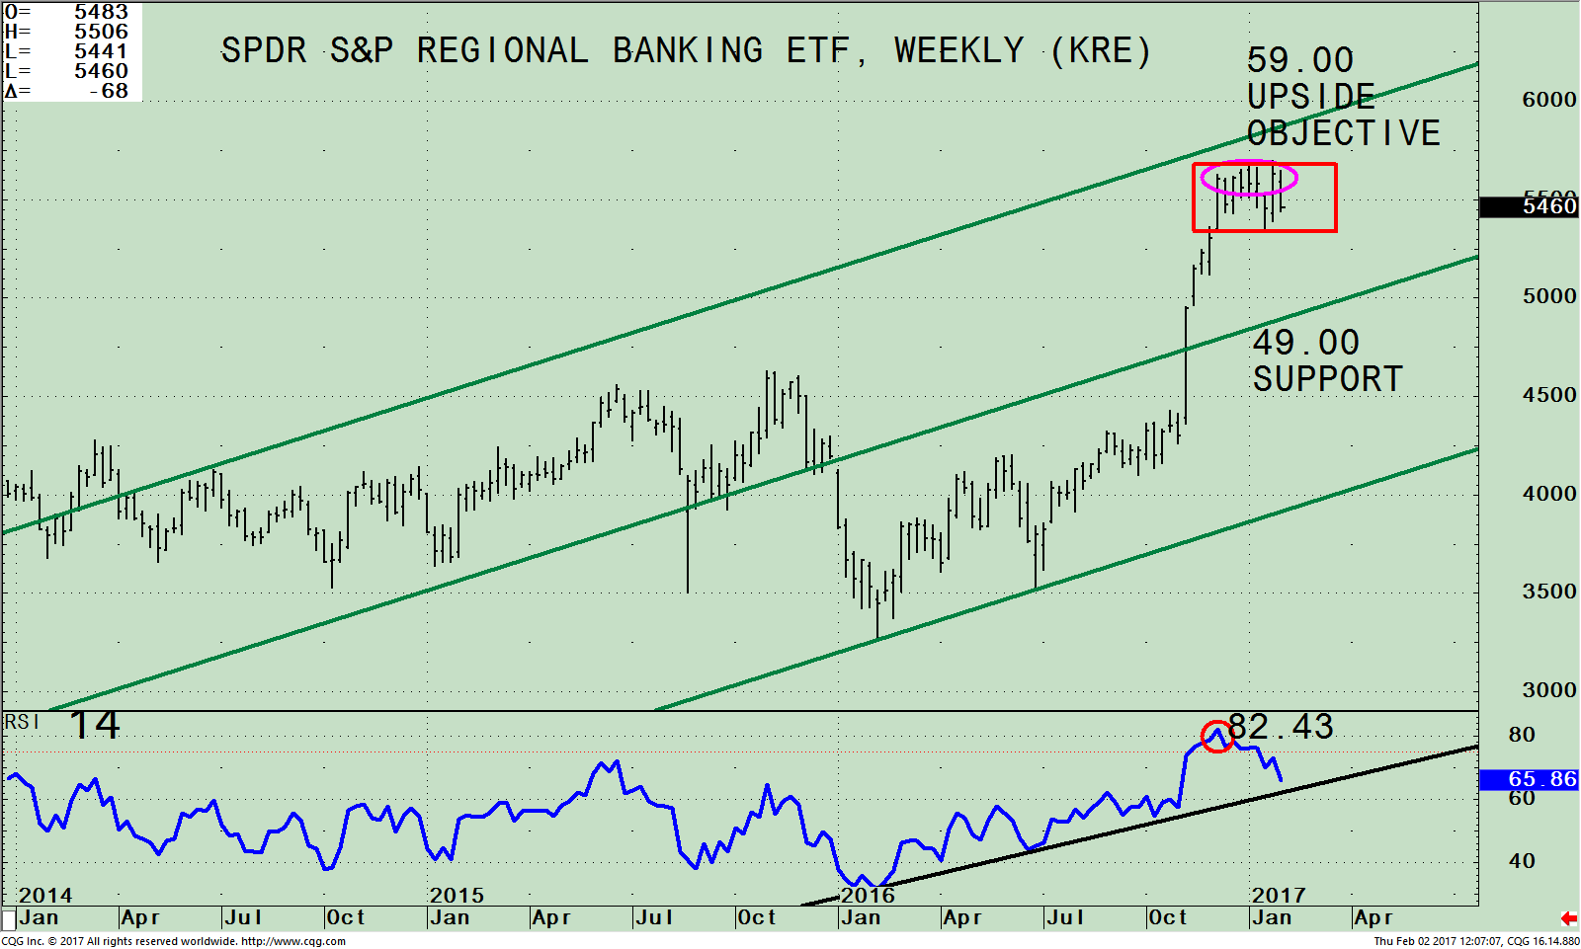Click the 82.43 RSI peak label

click(x=1281, y=727)
